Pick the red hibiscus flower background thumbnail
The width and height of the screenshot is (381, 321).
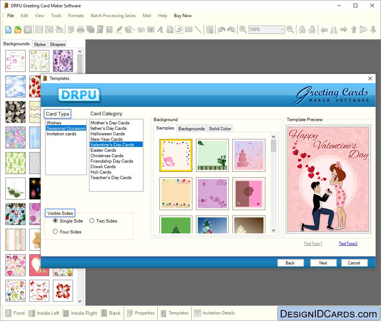coord(63,291)
